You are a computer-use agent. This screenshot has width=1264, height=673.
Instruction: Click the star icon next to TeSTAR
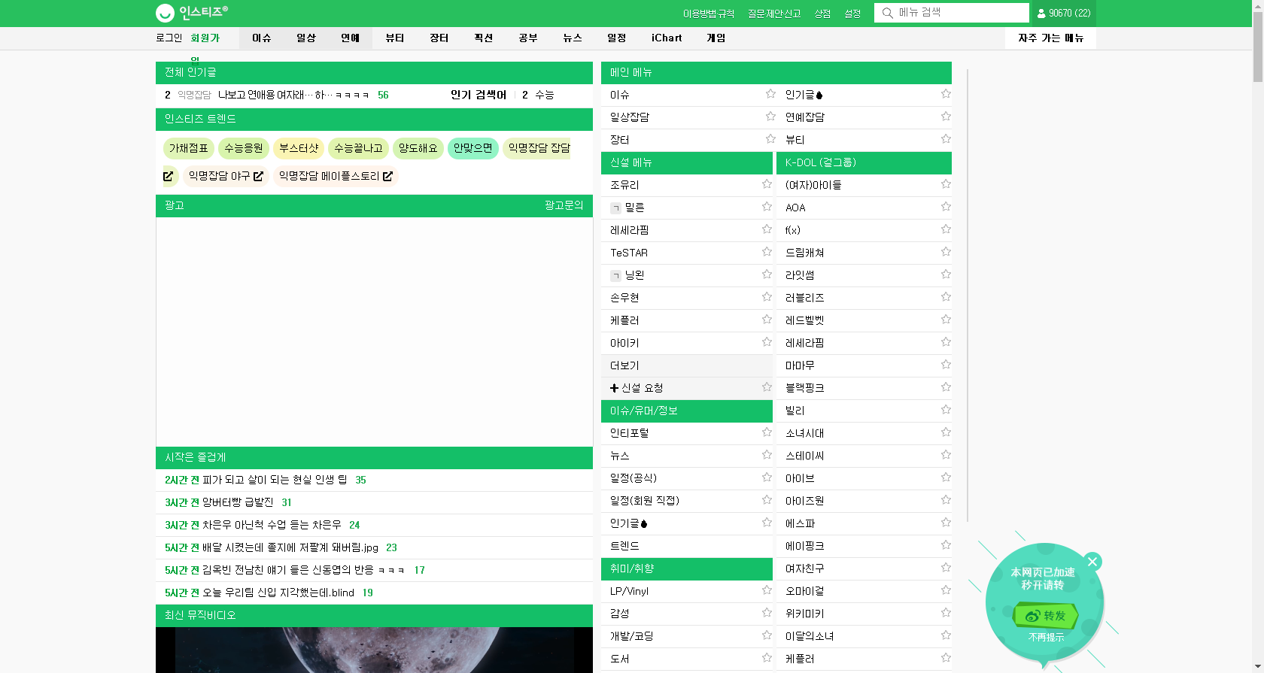click(x=767, y=252)
